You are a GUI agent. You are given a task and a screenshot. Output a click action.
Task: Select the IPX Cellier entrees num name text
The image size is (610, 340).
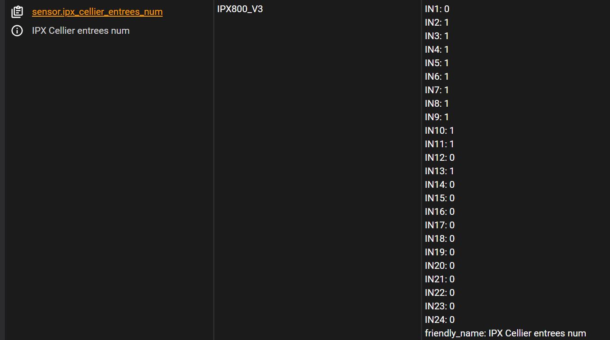coord(81,31)
